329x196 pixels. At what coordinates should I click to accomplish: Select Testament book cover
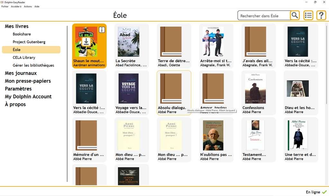click(255, 135)
